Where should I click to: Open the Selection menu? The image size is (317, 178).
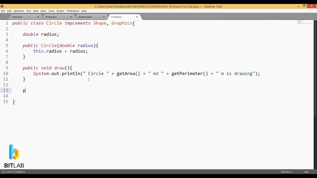point(19,11)
